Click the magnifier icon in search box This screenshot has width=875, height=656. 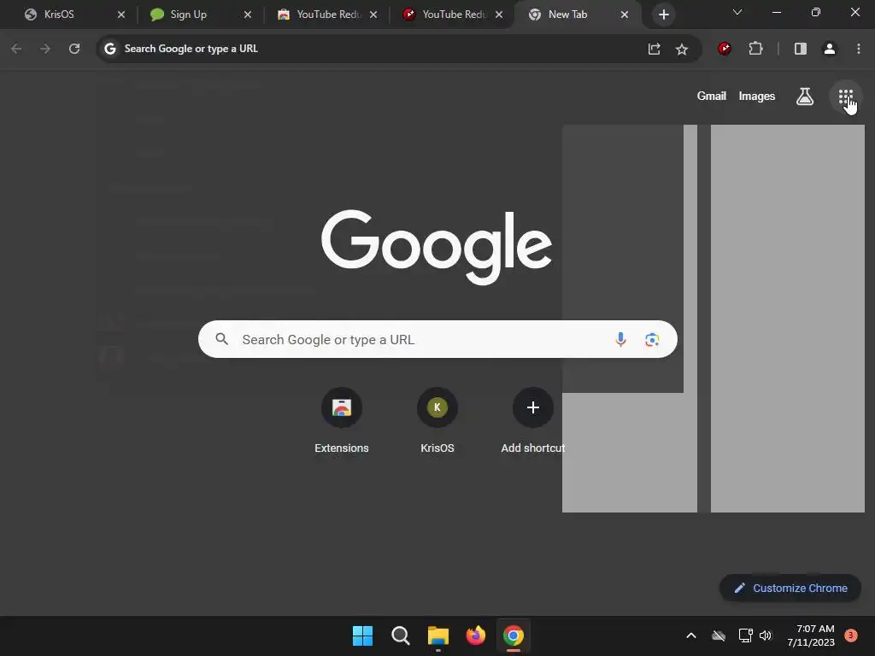[x=222, y=339]
